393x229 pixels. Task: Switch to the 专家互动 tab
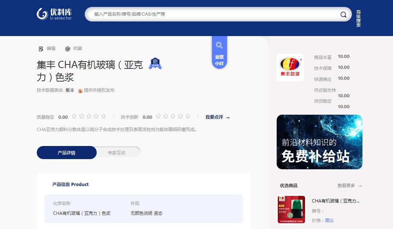pos(117,153)
